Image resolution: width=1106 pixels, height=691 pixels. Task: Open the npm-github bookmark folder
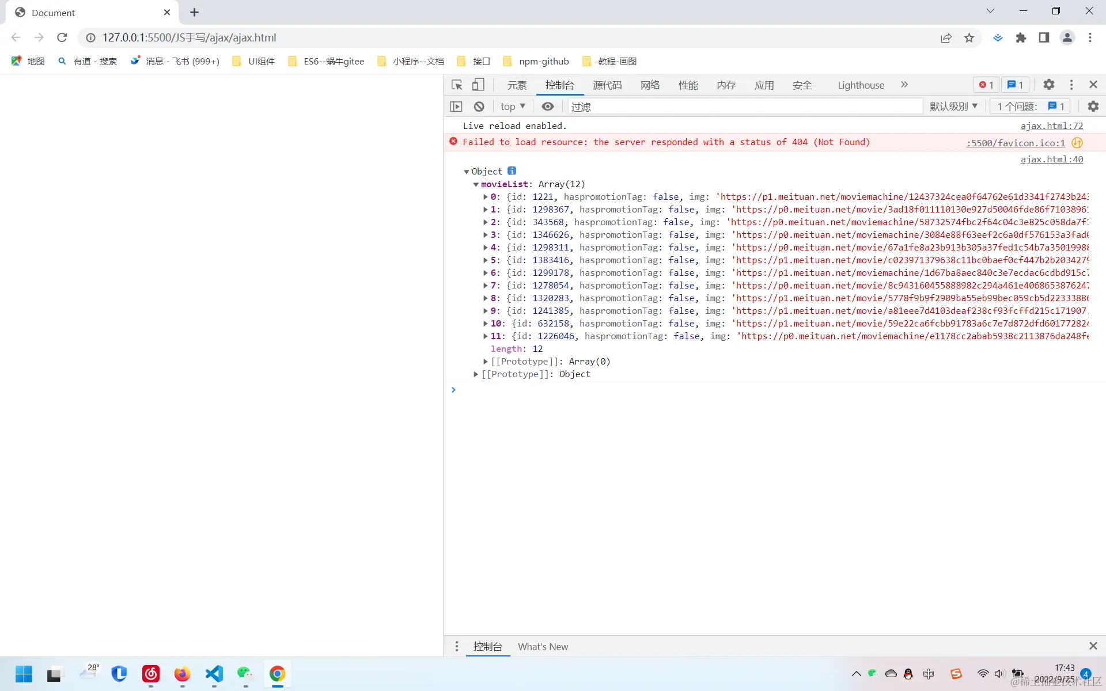536,61
